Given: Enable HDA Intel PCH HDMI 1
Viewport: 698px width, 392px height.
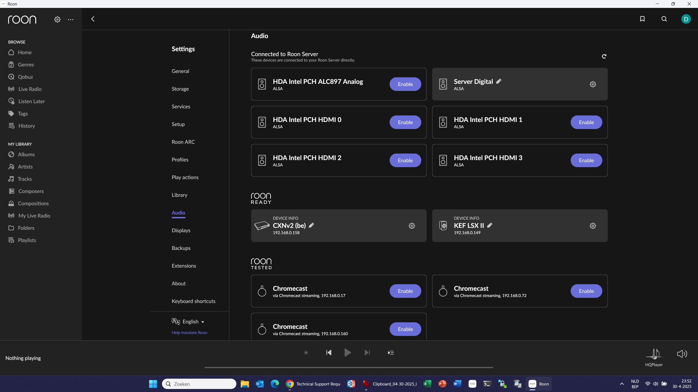Looking at the screenshot, I should [586, 122].
